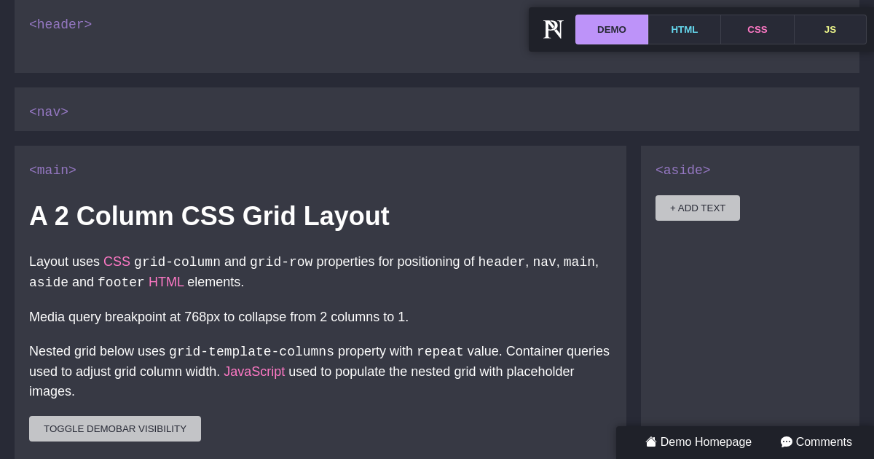Follow the JavaScript link in the text
The image size is (874, 459).
pyautogui.click(x=254, y=372)
